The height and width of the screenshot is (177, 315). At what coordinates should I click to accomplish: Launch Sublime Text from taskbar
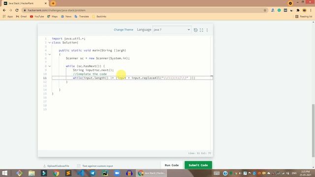(x=68, y=173)
